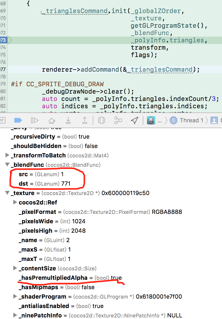Click the texture pointer address 0x600000119c50
Image resolution: width=222 pixels, height=319 pixels.
click(126, 193)
